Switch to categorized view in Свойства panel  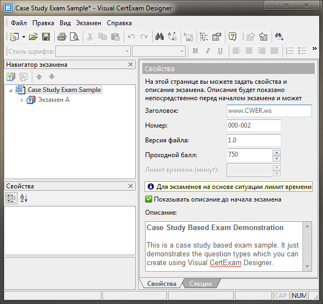pos(11,198)
